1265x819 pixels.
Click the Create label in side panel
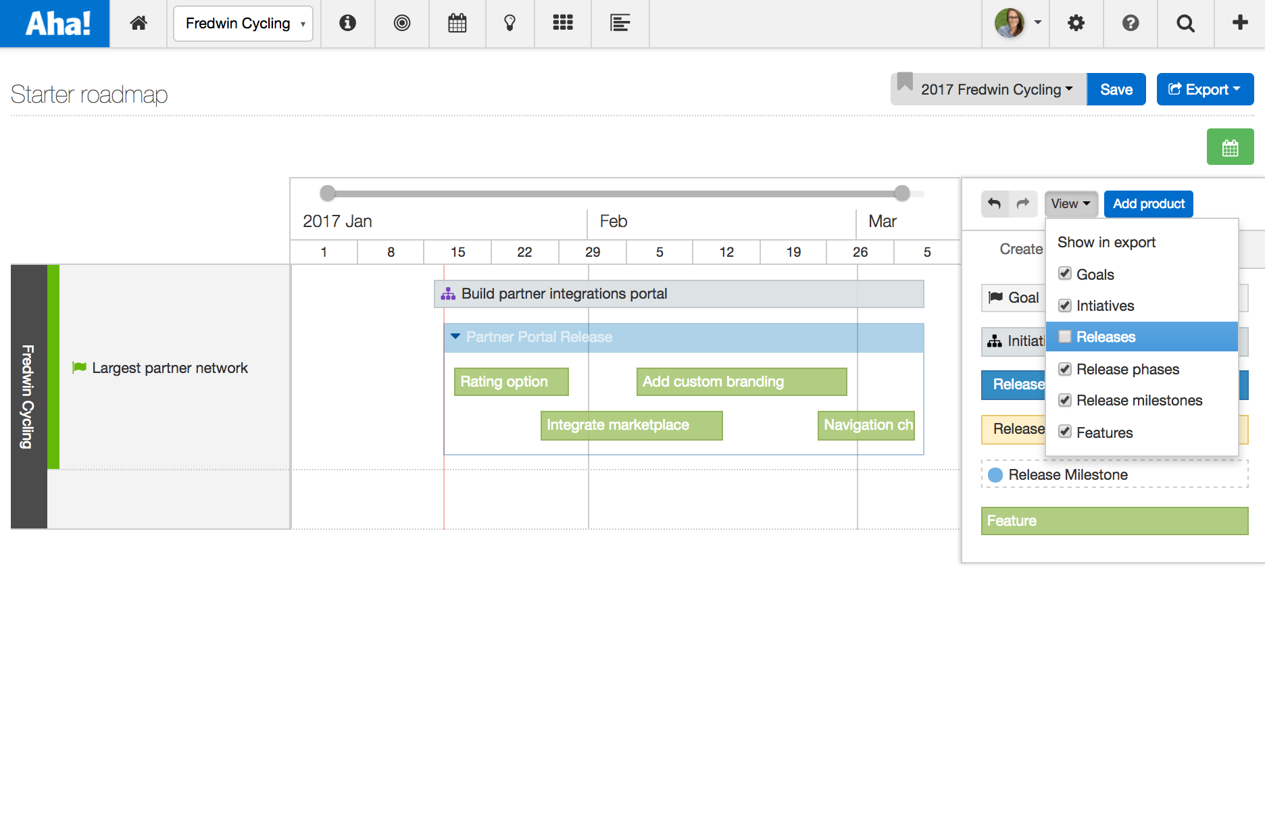pyautogui.click(x=1021, y=249)
